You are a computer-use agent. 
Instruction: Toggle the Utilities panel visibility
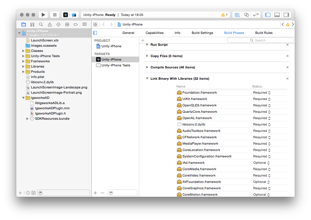(x=286, y=15)
